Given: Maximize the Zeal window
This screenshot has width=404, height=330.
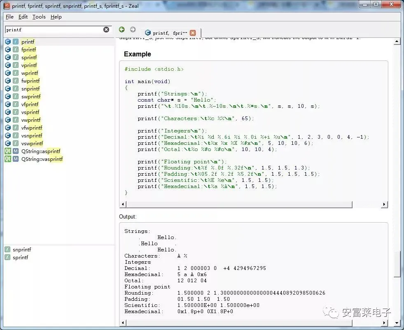Looking at the screenshot, I should point(376,4).
